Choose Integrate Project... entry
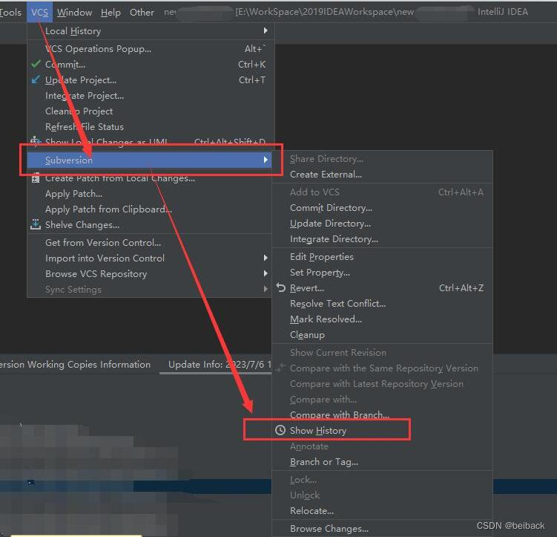Viewport: 557px width, 537px height. click(x=149, y=95)
